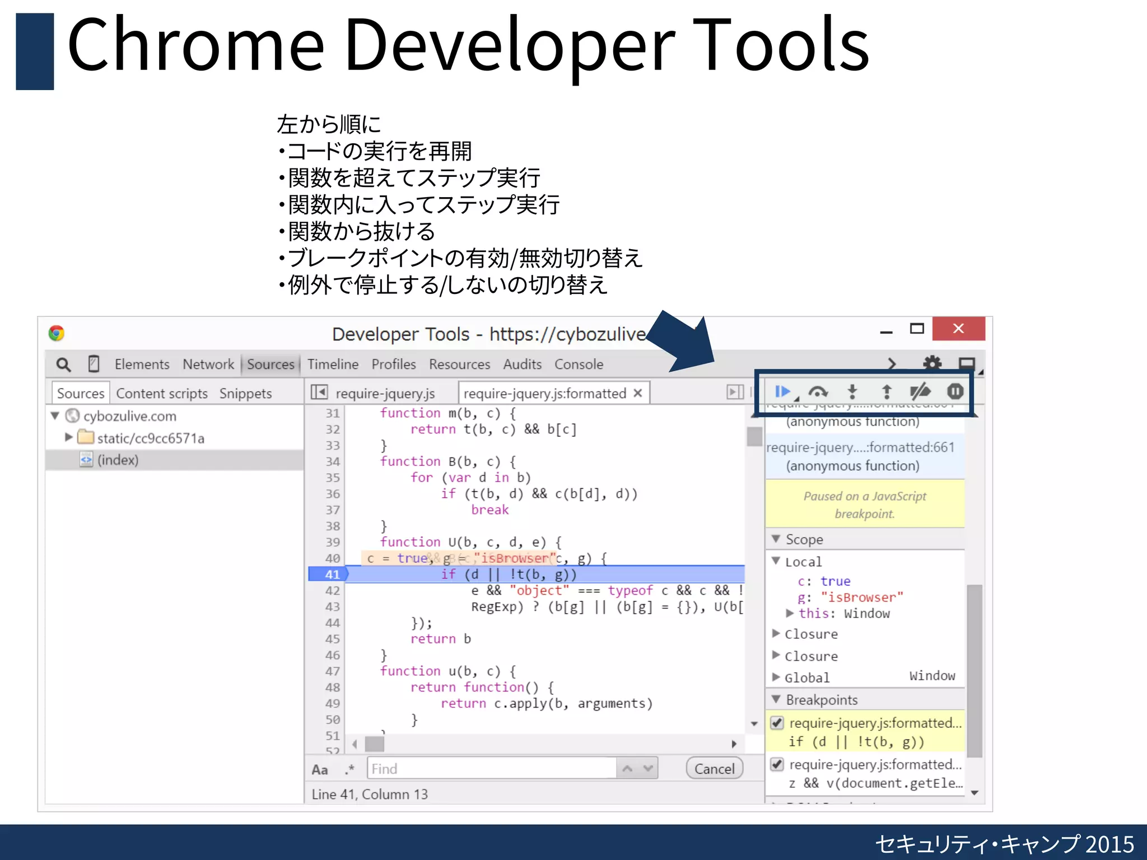The width and height of the screenshot is (1147, 860).
Task: Select call frame require-jquery formatted:661
Action: pos(865,456)
